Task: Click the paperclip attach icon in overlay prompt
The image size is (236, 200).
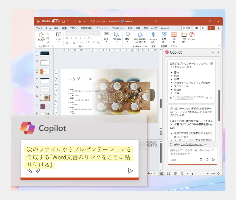Action: (x=38, y=171)
